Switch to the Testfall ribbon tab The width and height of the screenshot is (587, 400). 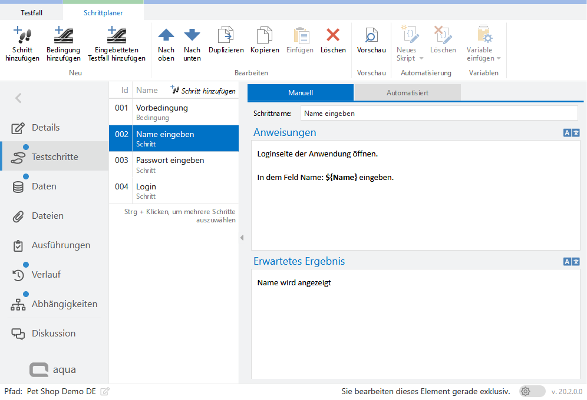pyautogui.click(x=31, y=12)
